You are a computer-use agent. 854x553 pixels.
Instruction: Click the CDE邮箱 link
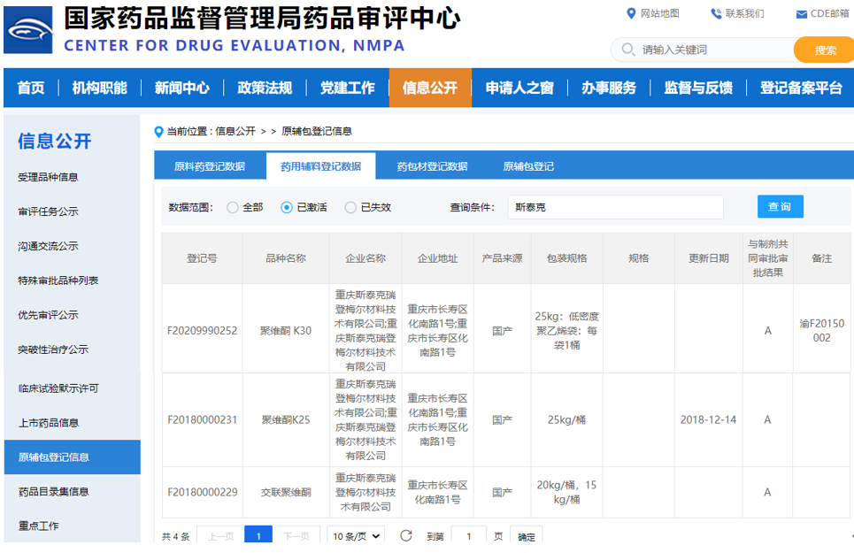tap(829, 13)
